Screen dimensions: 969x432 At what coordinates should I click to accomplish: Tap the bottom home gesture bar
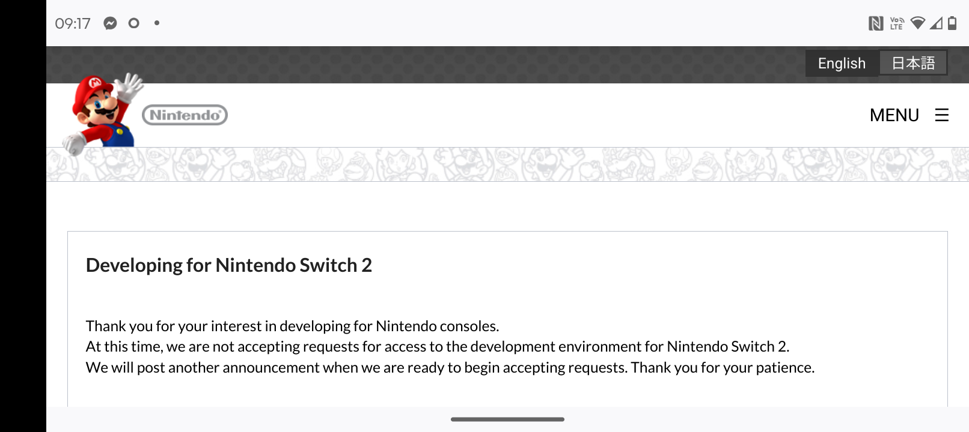507,419
